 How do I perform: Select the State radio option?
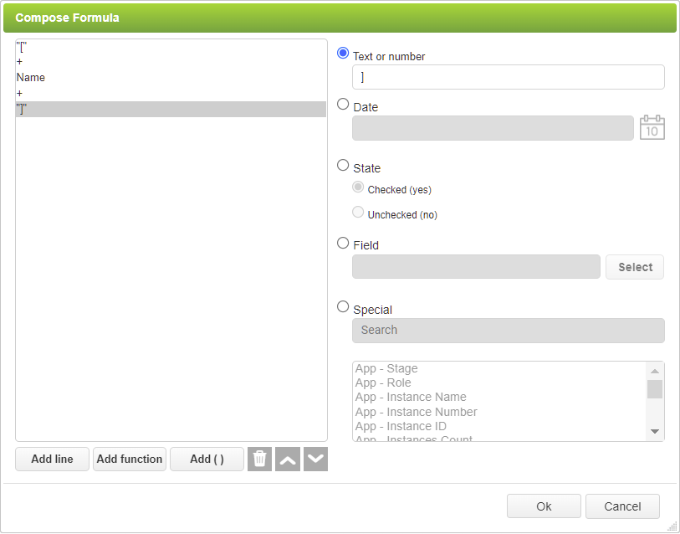tap(343, 166)
